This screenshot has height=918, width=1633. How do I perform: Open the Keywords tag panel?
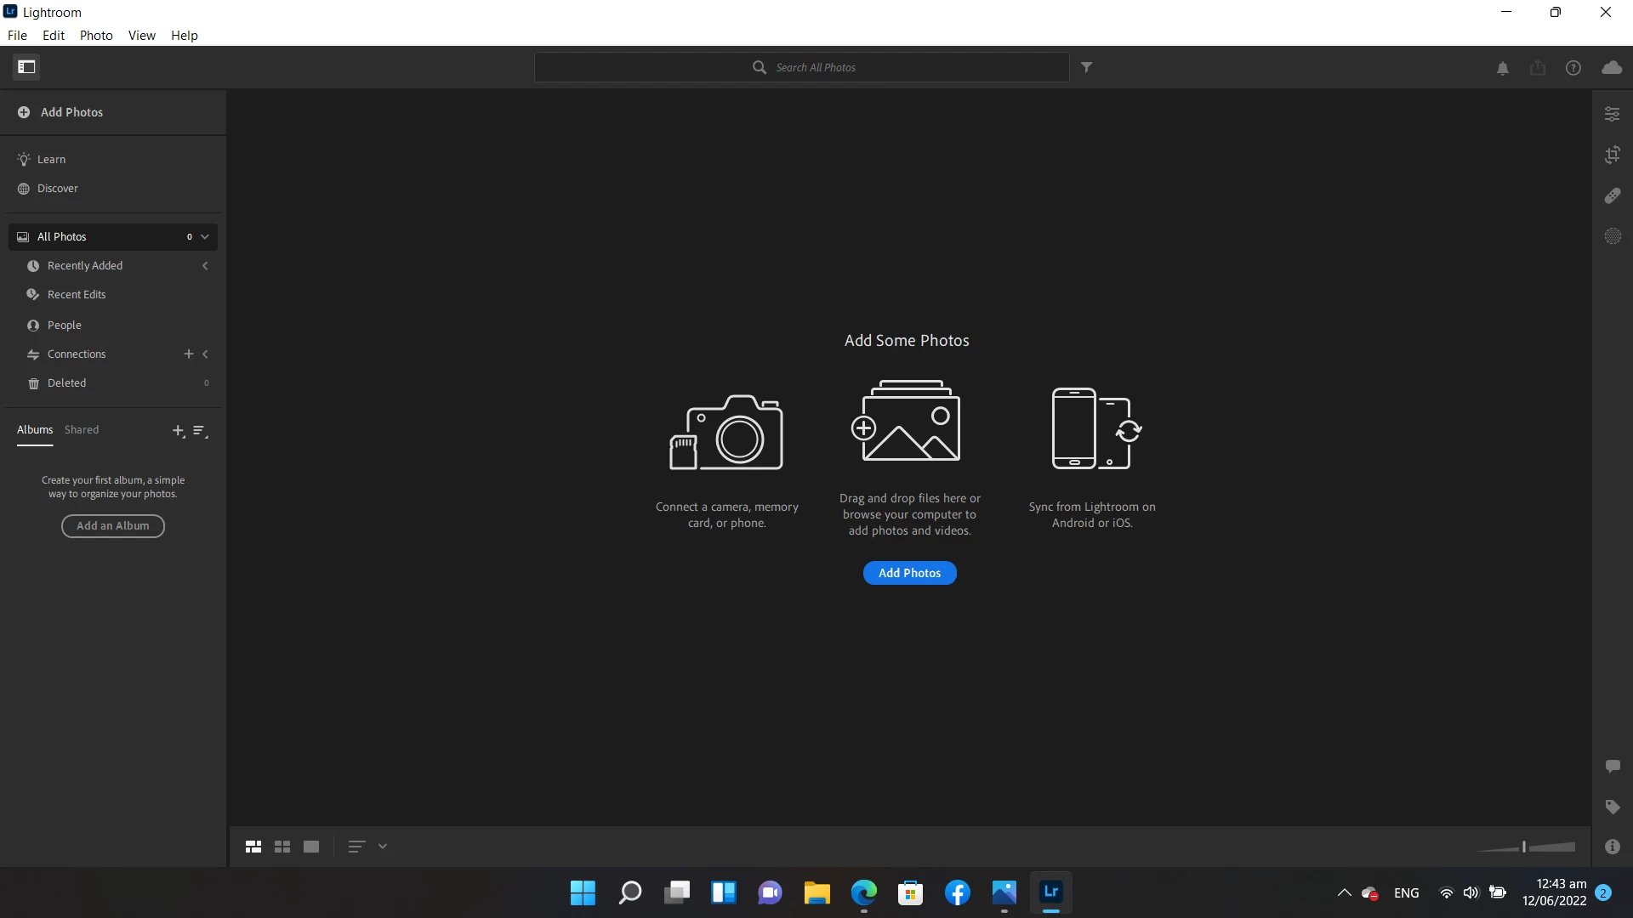1612,807
